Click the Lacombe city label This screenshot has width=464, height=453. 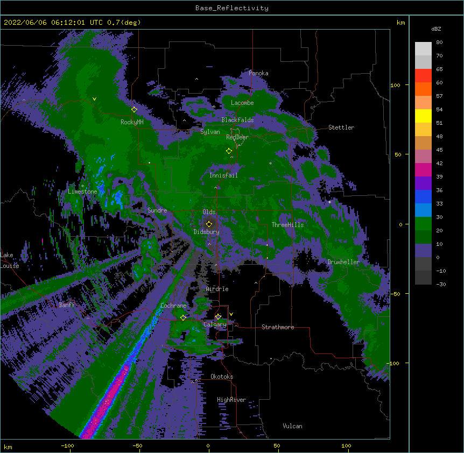(242, 103)
